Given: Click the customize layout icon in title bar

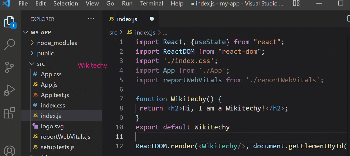Looking at the screenshot, I should pyautogui.click(x=296, y=4).
